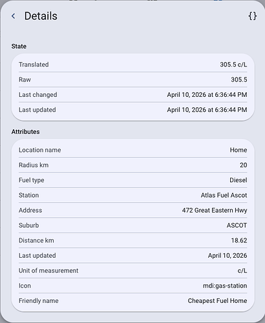This screenshot has height=323, width=265.
Task: Select the Distance km 18.62 row
Action: [132, 240]
